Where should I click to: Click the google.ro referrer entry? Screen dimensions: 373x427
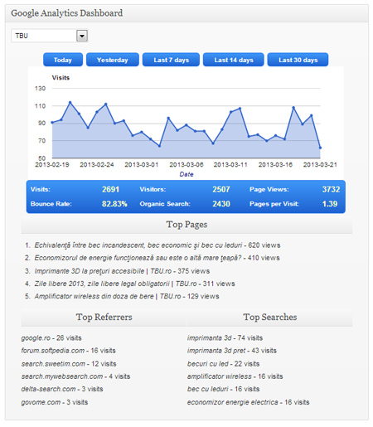36,338
